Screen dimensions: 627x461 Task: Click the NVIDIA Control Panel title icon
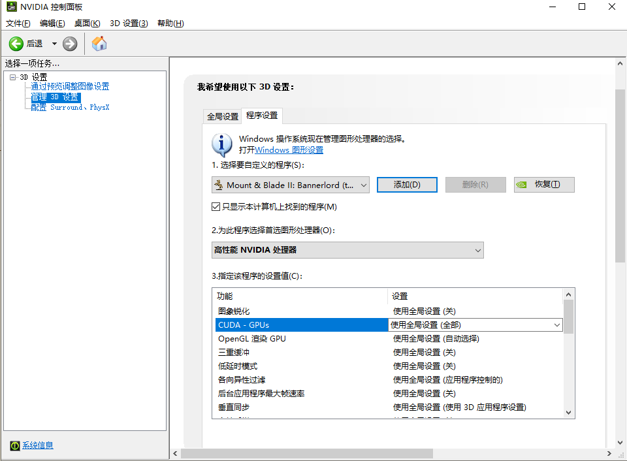pyautogui.click(x=12, y=7)
